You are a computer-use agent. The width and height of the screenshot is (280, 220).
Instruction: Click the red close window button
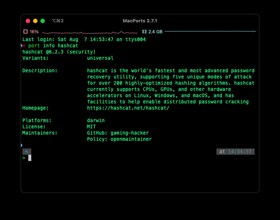28,21
